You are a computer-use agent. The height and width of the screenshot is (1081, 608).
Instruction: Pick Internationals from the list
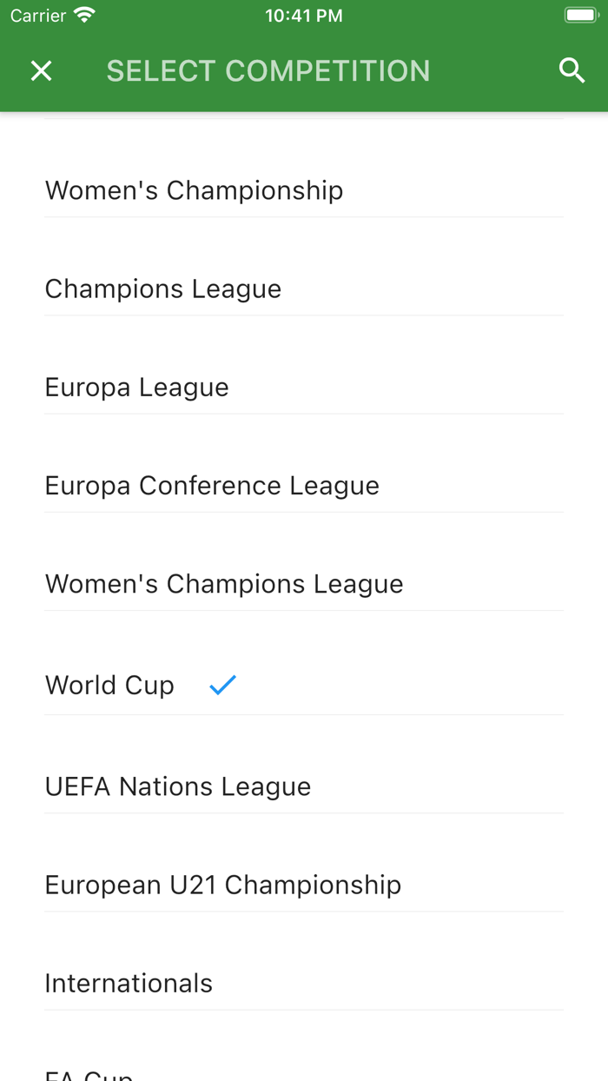click(129, 982)
